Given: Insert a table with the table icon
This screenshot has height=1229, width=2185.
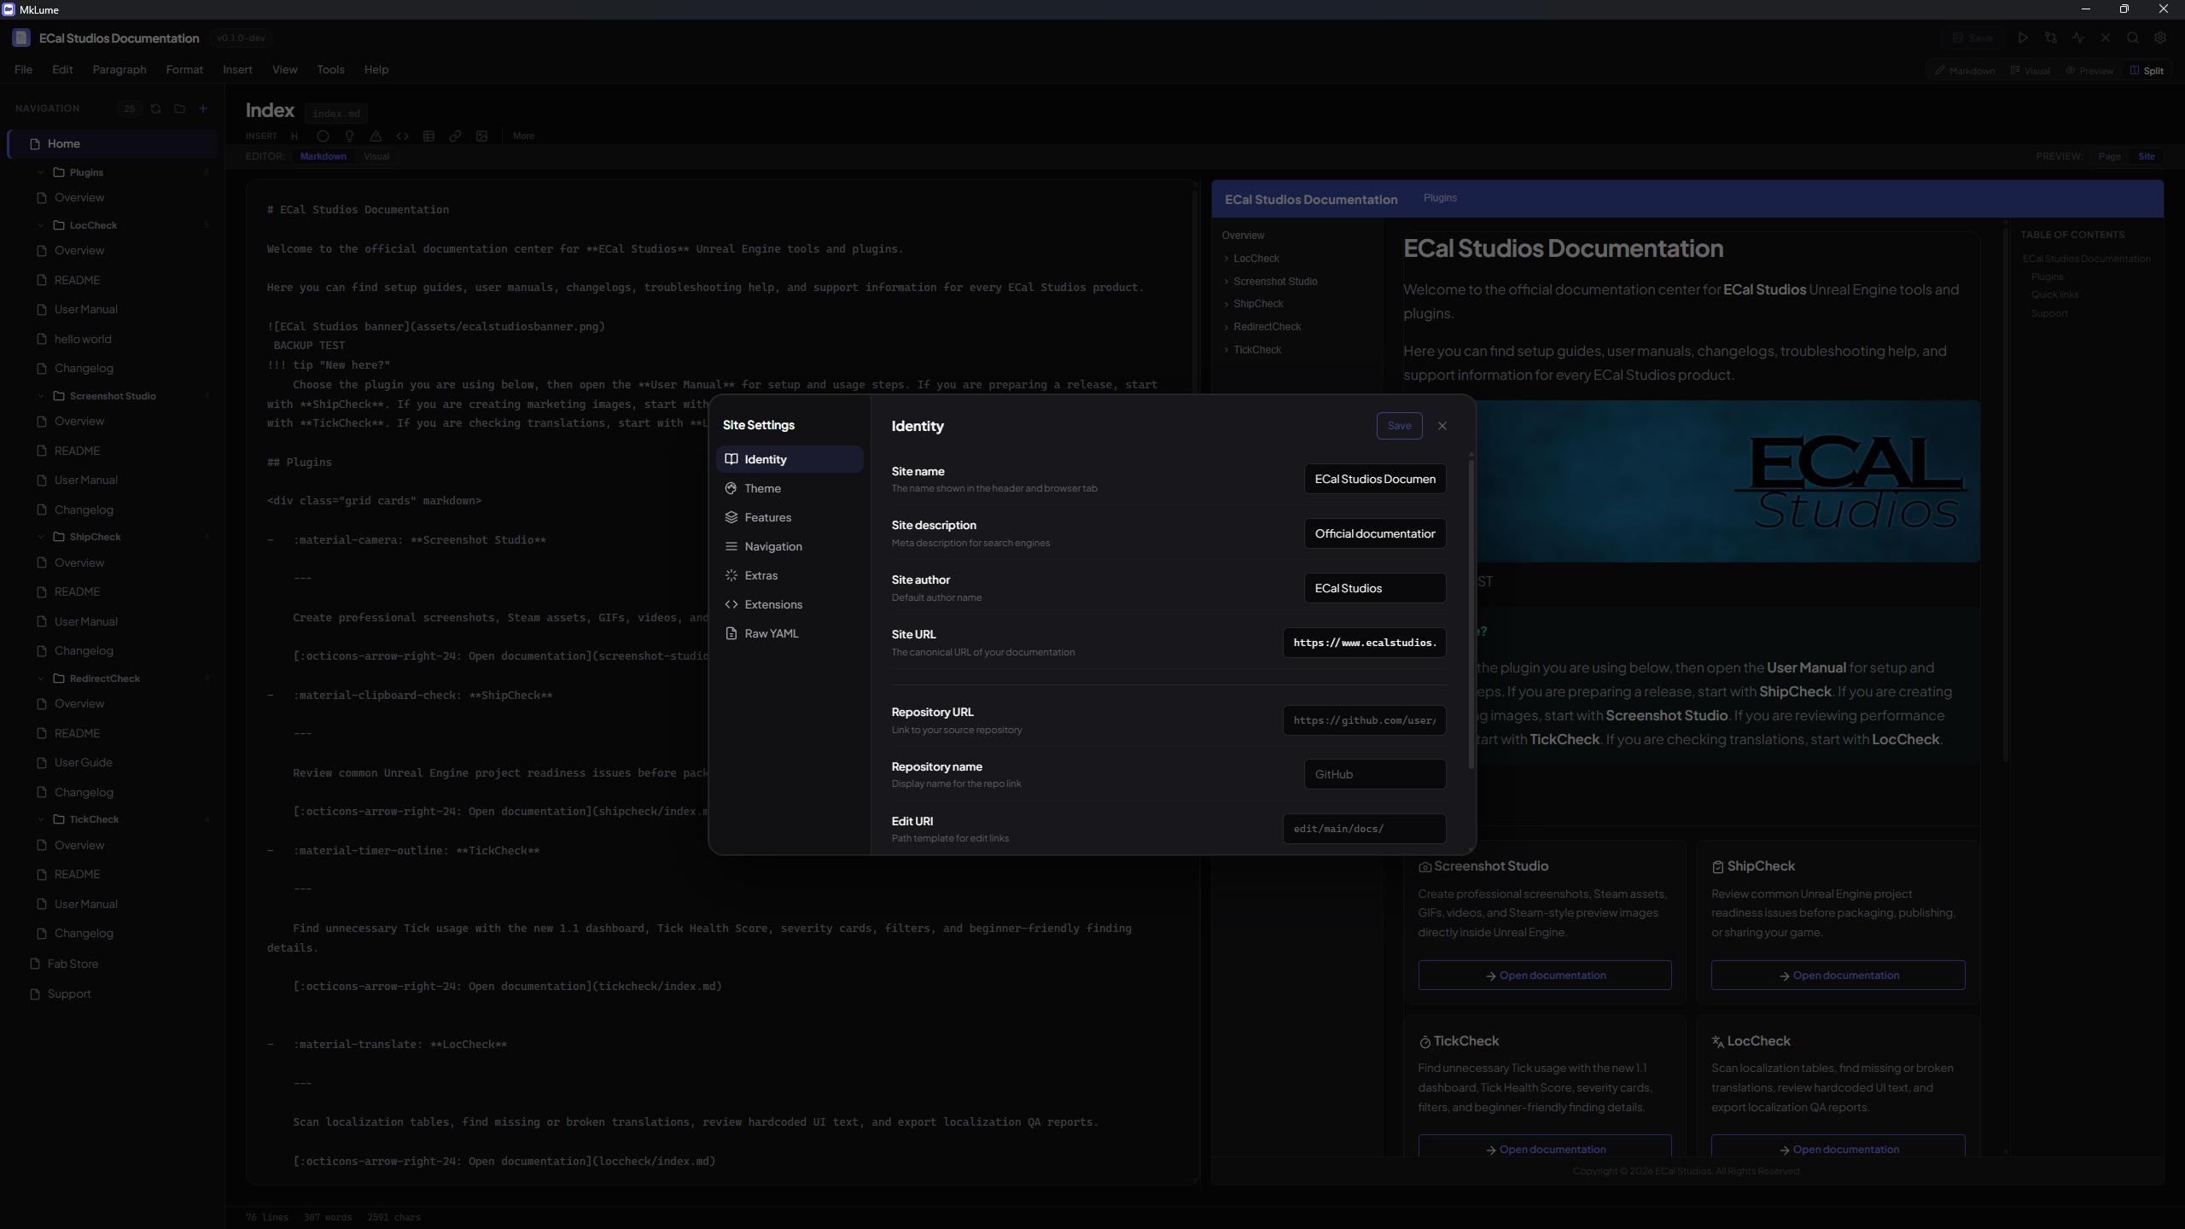Looking at the screenshot, I should 428,136.
